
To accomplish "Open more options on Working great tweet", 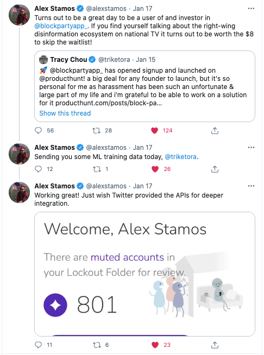I will tap(251, 186).
